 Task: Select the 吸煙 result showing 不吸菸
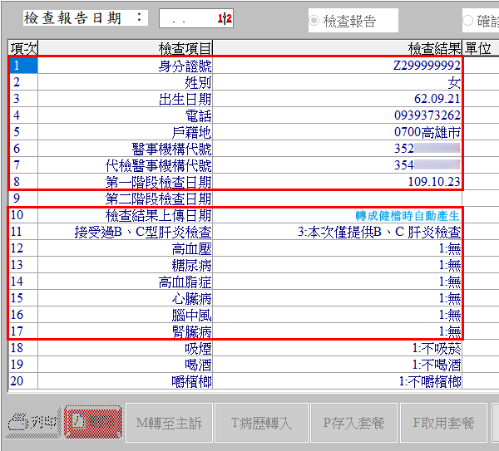pyautogui.click(x=338, y=348)
